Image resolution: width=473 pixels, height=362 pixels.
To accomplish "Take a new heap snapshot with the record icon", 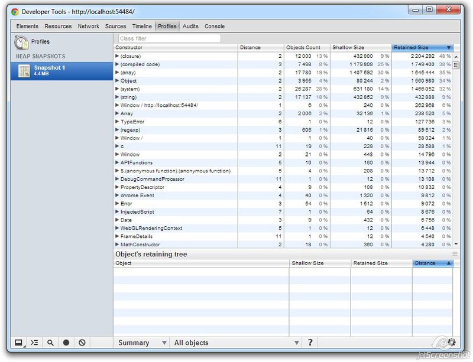I will 65,343.
